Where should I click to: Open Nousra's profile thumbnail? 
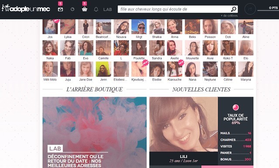click(x=121, y=27)
